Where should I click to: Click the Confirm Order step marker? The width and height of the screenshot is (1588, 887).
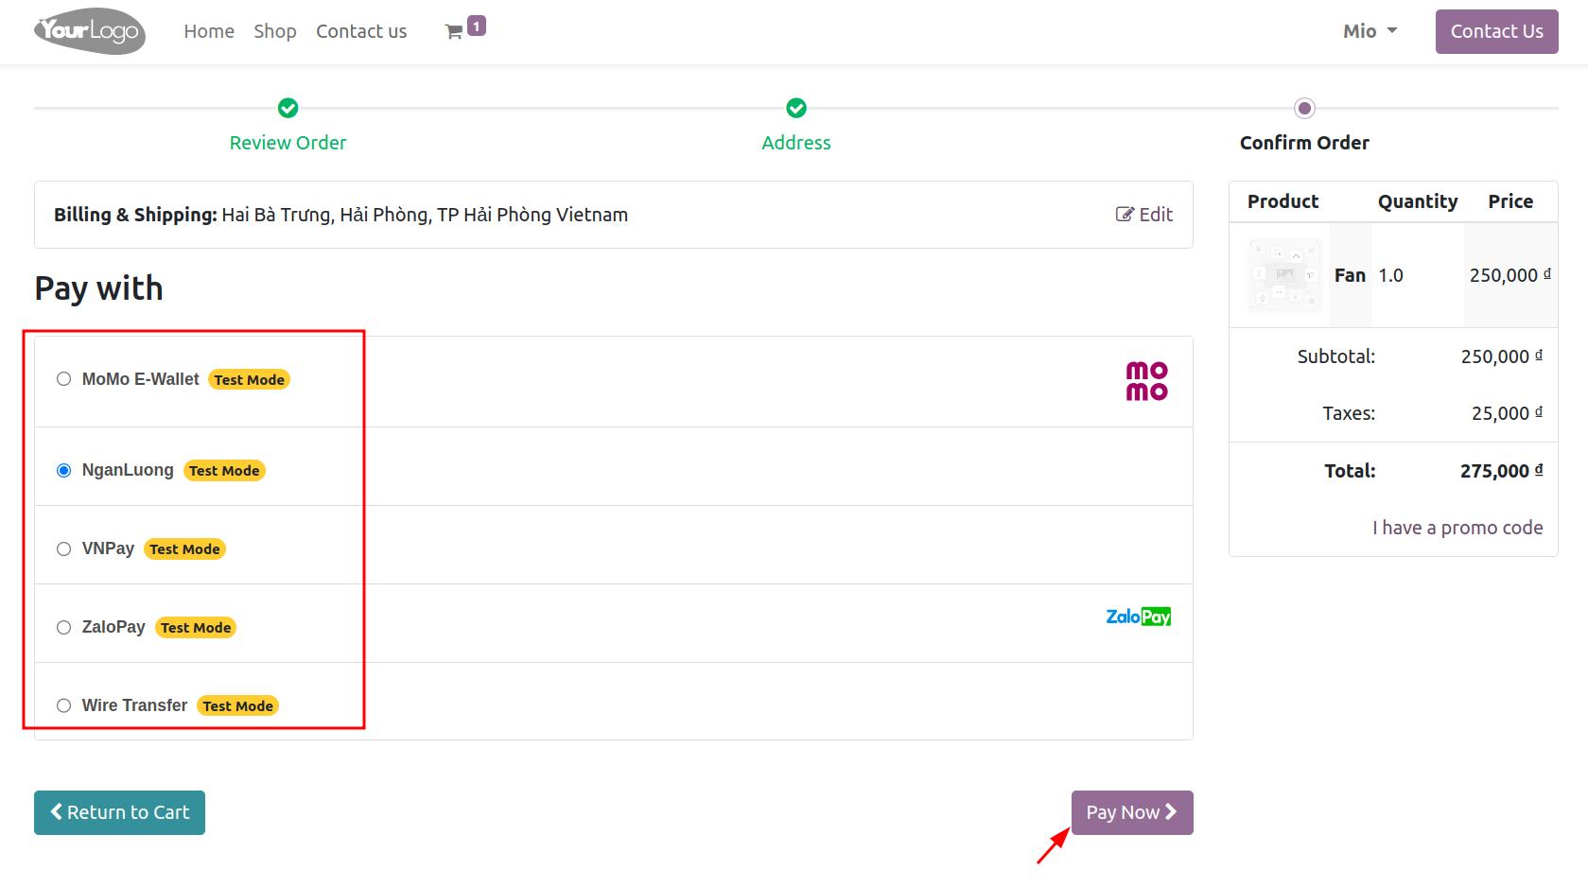[1304, 108]
